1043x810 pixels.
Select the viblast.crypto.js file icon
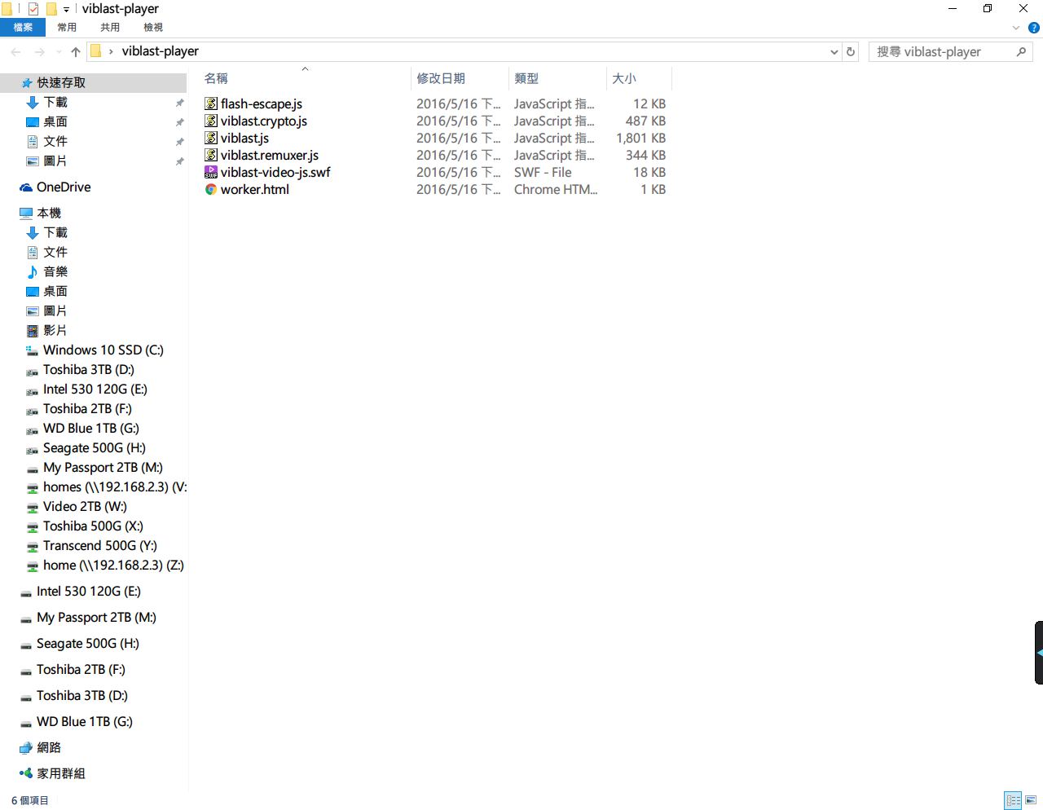pyautogui.click(x=211, y=121)
